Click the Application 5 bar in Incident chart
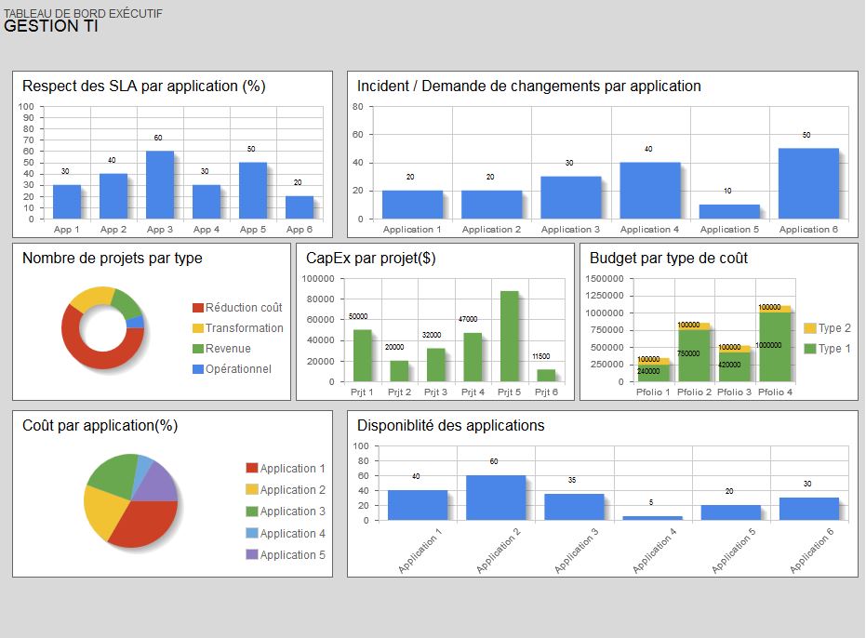 click(729, 211)
